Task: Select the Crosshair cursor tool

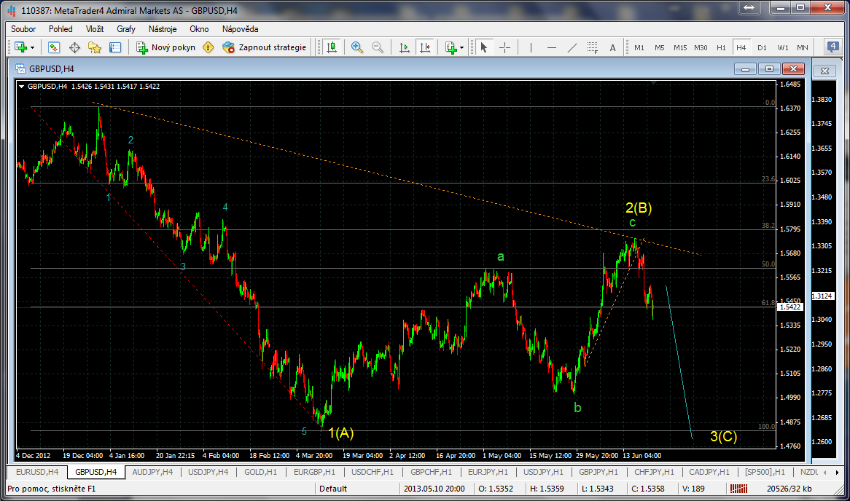Action: pos(504,47)
